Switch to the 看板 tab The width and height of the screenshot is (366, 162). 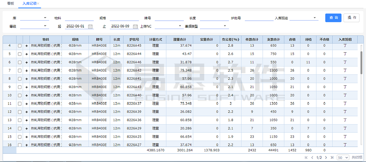(11, 3)
